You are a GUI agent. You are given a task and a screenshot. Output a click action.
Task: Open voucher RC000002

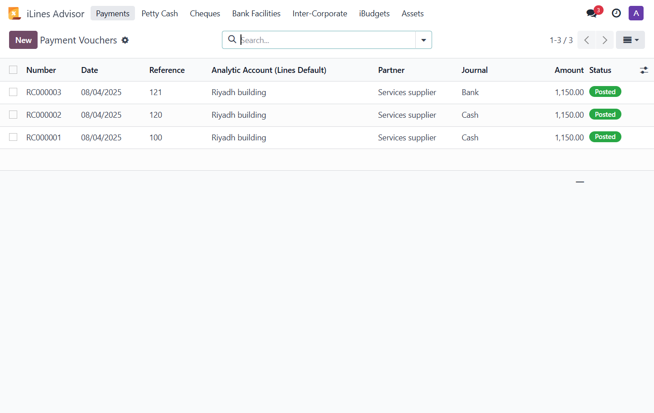[x=43, y=115]
